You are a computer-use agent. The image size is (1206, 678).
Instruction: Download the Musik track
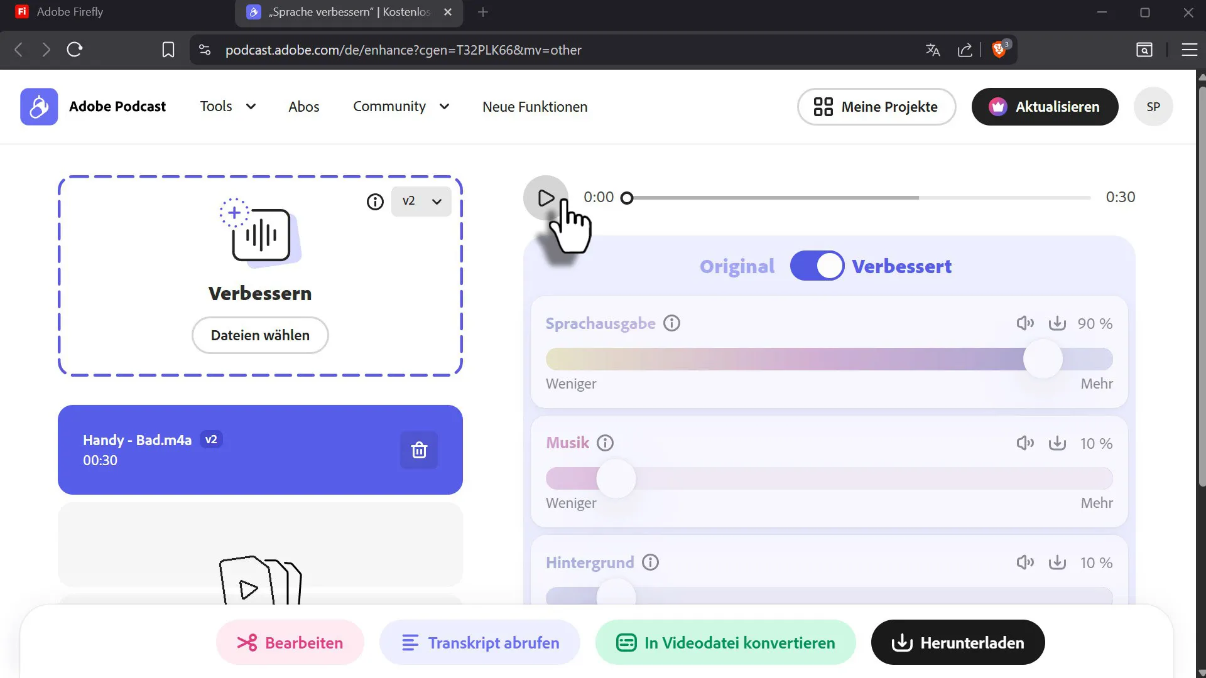[x=1057, y=443]
